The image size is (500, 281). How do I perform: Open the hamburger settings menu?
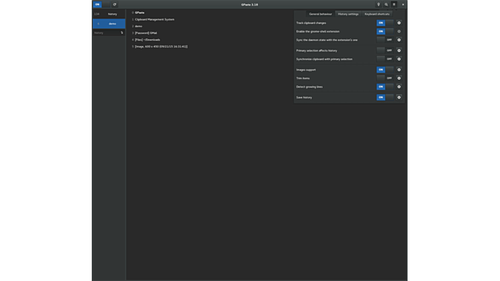click(x=394, y=5)
